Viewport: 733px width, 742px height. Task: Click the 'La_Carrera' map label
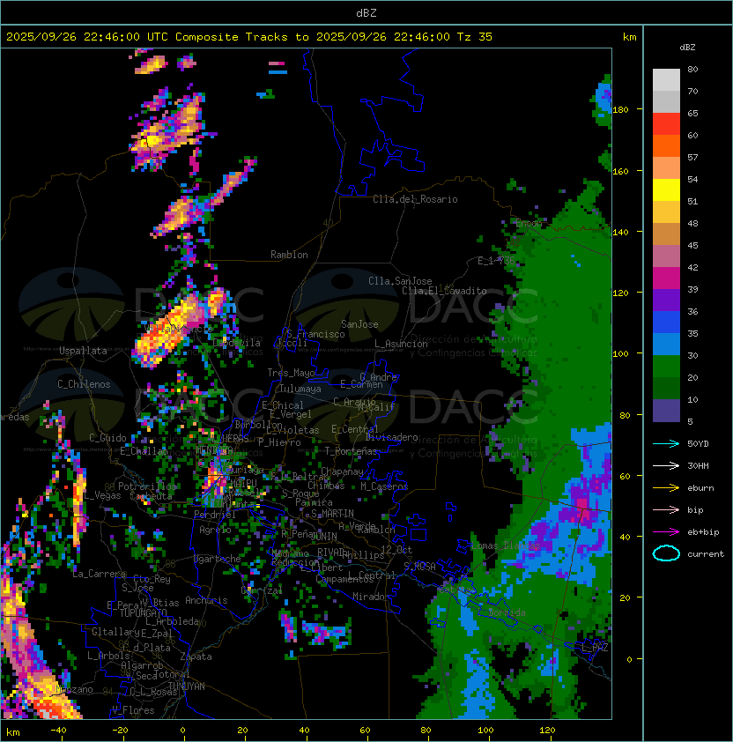point(100,574)
